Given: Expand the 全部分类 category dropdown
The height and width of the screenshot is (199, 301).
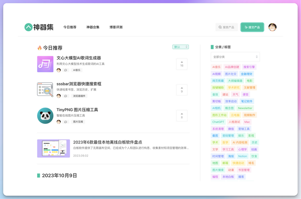Looking at the screenshot, I should [x=235, y=57].
